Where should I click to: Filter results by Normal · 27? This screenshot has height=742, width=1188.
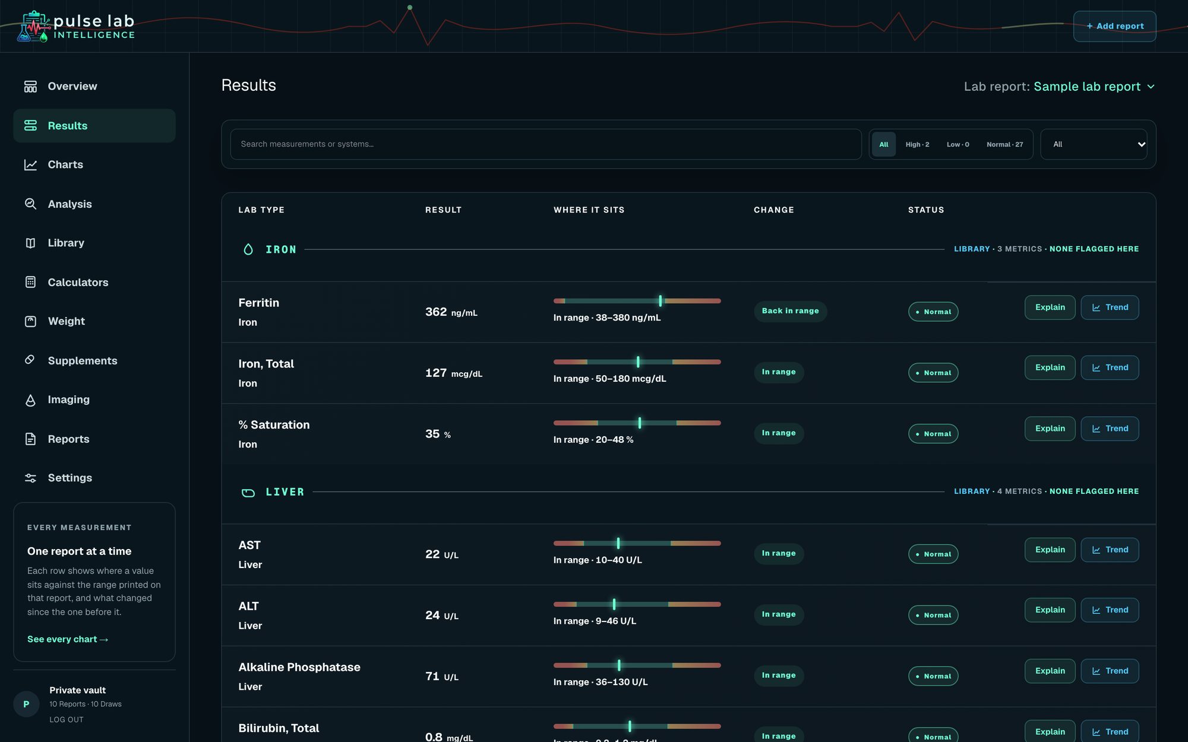click(x=1004, y=145)
